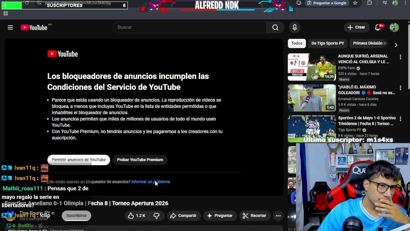This screenshot has width=410, height=231.
Task: Open title Sportivo 2 de Mayo 1-0 Sportivo Trinidense
Action: (367, 121)
